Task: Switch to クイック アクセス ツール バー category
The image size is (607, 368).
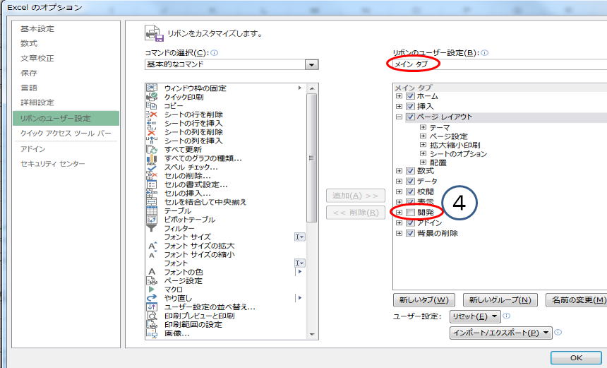Action: (66, 133)
